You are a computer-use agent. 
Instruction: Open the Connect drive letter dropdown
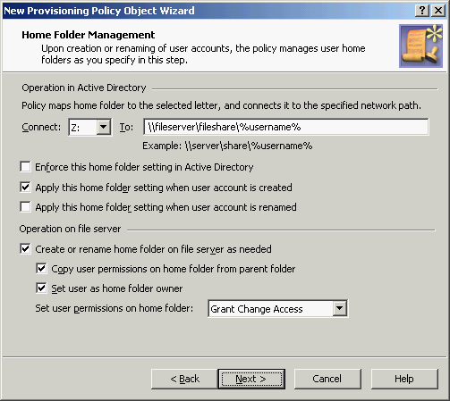coord(104,127)
